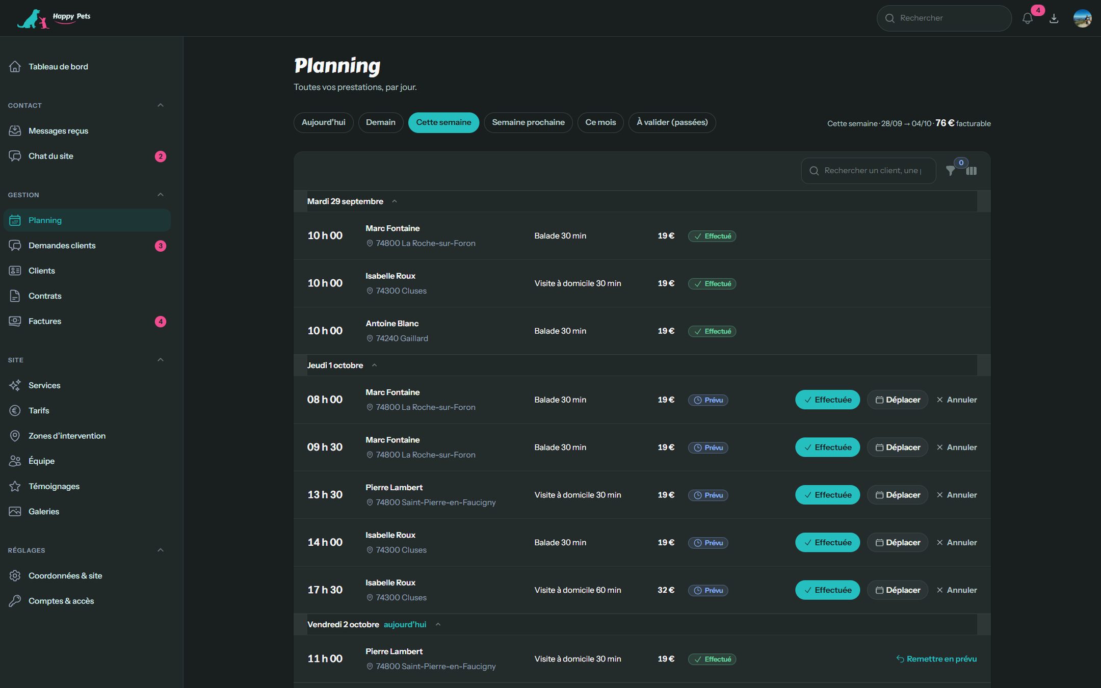
Task: Collapse the Vendredi 2 octobre group
Action: pos(438,625)
